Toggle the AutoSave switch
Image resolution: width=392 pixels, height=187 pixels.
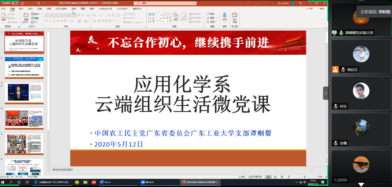coord(15,3)
